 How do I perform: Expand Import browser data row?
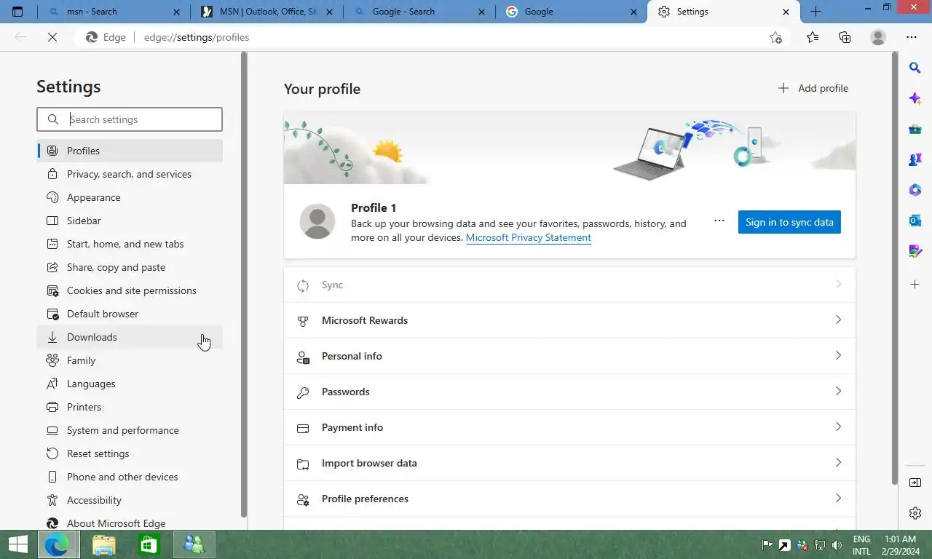pos(569,463)
